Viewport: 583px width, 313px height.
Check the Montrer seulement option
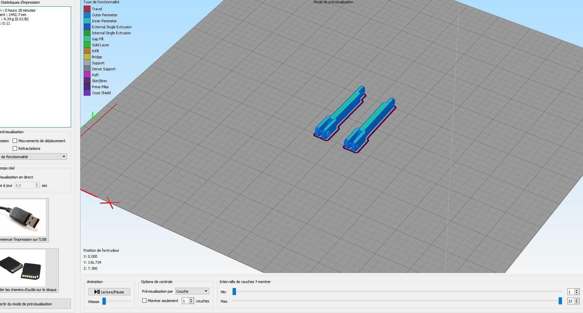[144, 301]
